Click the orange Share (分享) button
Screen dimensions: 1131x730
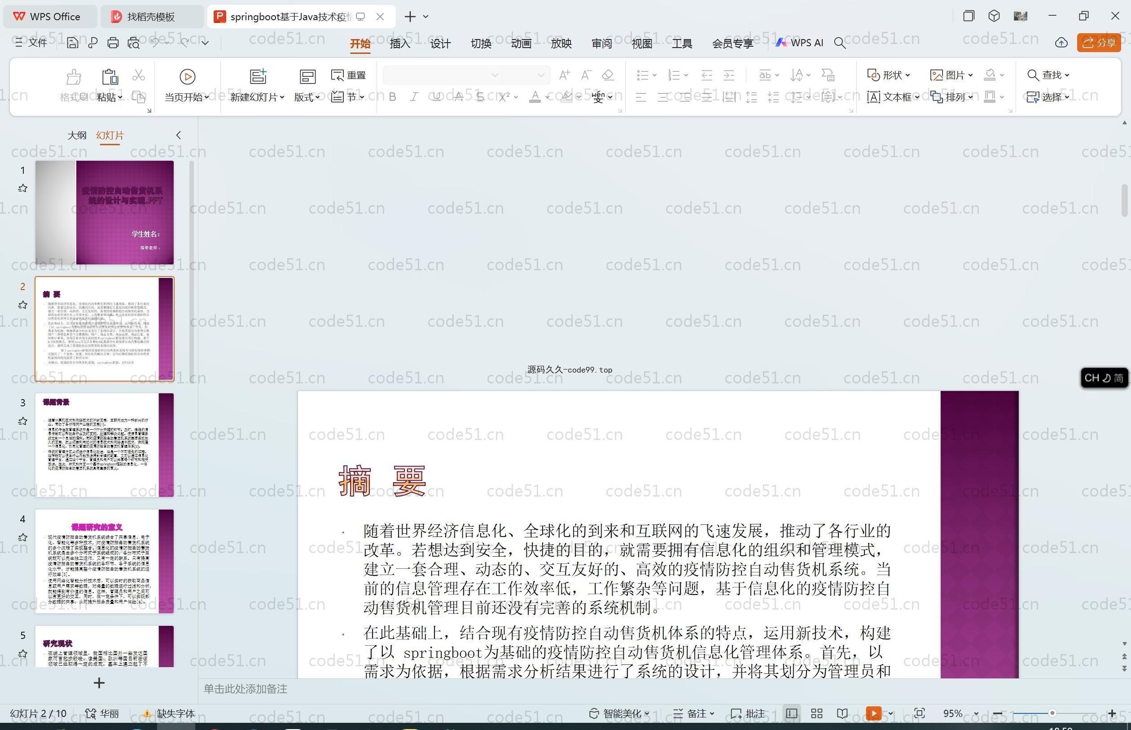click(x=1099, y=43)
